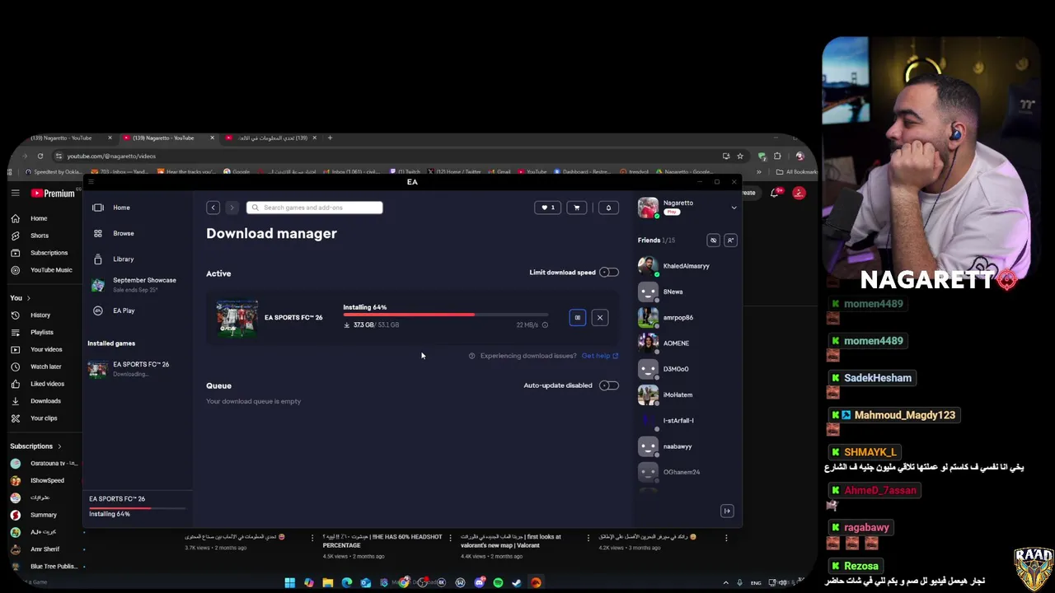
Task: Open Shorts in YouTube sidebar
Action: click(x=40, y=236)
